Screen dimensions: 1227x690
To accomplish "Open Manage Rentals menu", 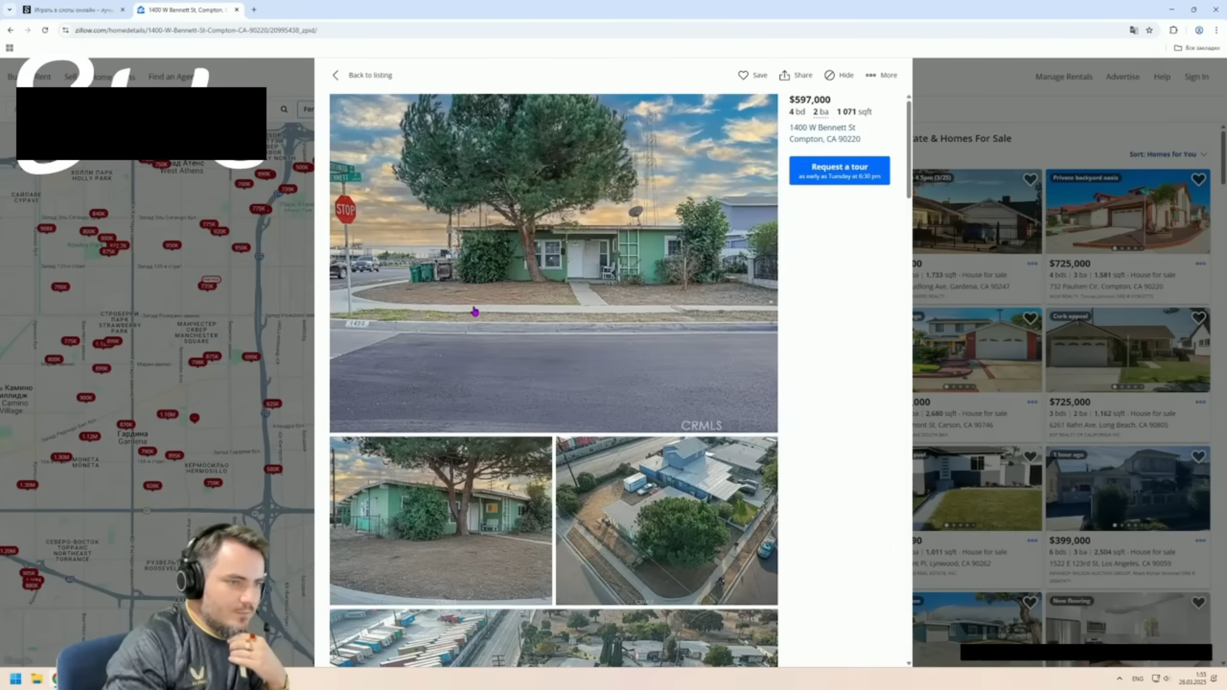I will pyautogui.click(x=1063, y=77).
